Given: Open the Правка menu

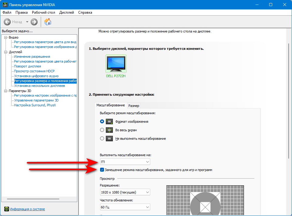Looking at the screenshot, I should [22, 12].
